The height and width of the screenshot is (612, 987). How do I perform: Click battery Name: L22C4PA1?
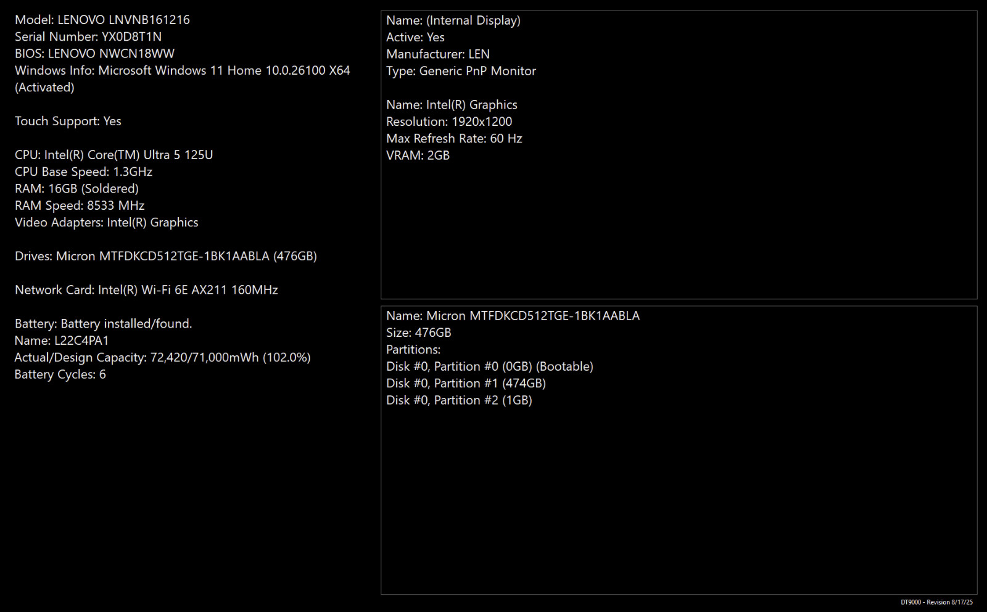pos(62,341)
